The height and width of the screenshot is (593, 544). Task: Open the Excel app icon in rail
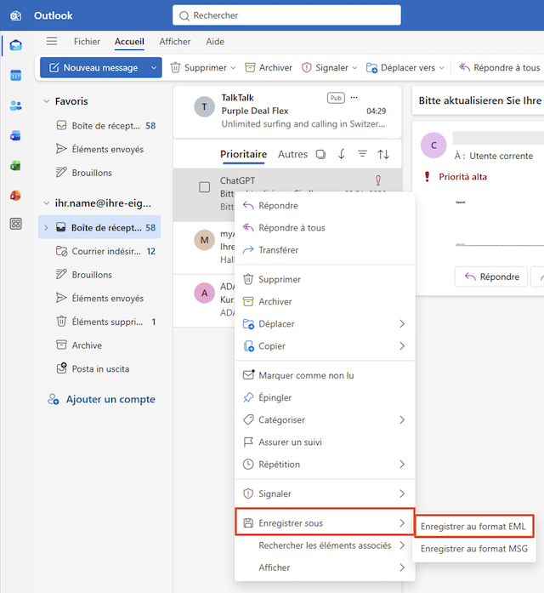15,165
